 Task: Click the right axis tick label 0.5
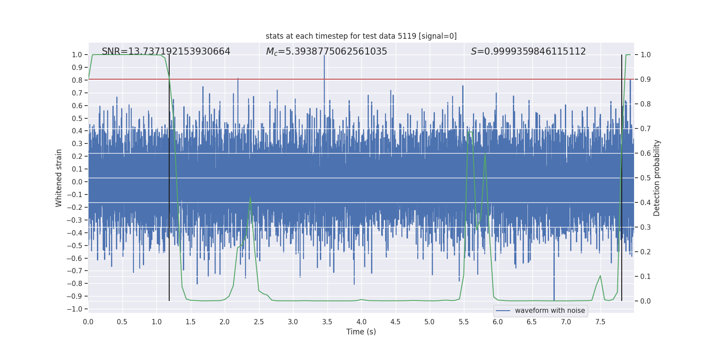(x=646, y=178)
